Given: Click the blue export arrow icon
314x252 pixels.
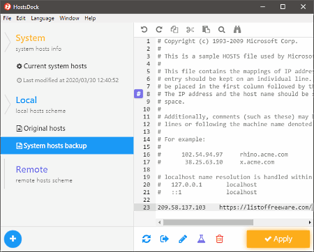Looking at the screenshot, I should (x=165, y=239).
